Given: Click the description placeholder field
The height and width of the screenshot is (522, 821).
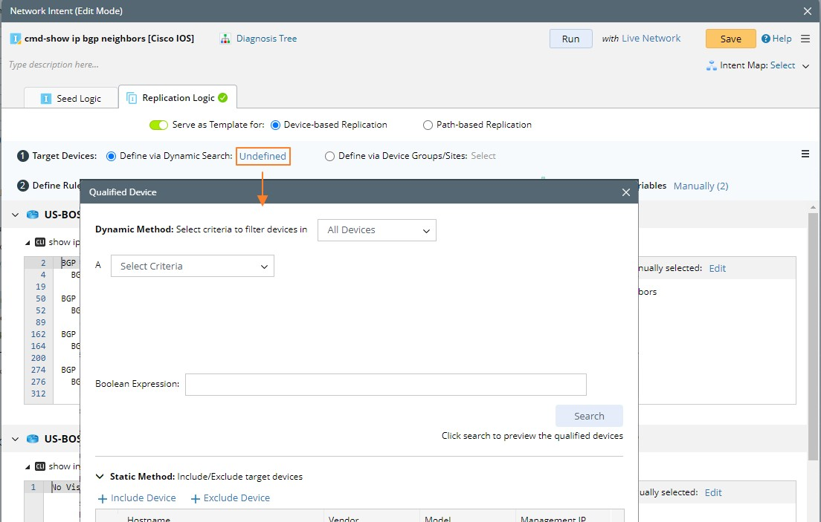Looking at the screenshot, I should tap(54, 65).
